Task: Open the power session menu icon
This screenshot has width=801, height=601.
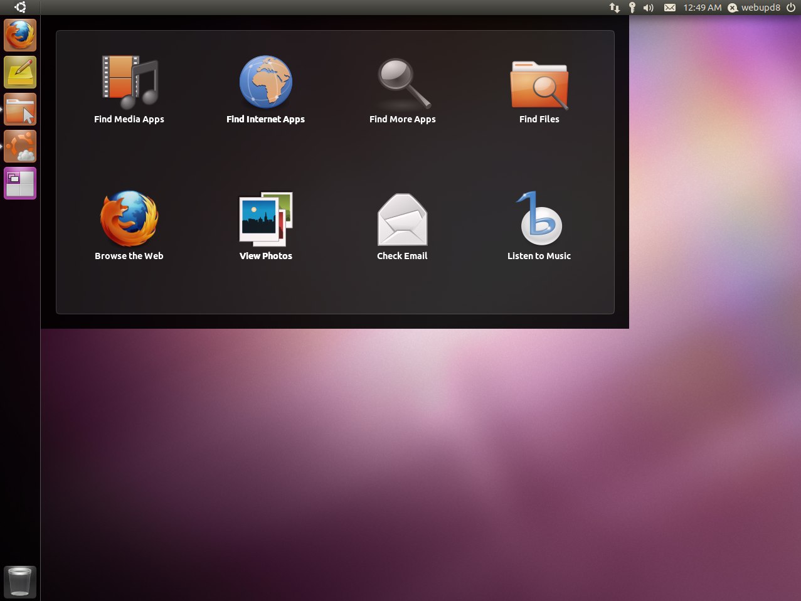Action: click(790, 8)
